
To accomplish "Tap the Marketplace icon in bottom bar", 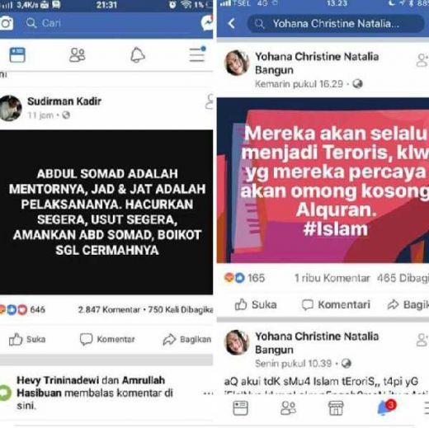I will [x=336, y=407].
